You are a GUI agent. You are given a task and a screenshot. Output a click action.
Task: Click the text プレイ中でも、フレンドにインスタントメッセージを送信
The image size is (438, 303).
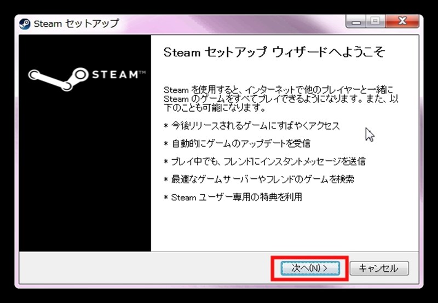(268, 161)
